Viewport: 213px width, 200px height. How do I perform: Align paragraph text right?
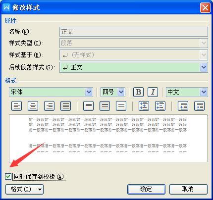click(49, 106)
